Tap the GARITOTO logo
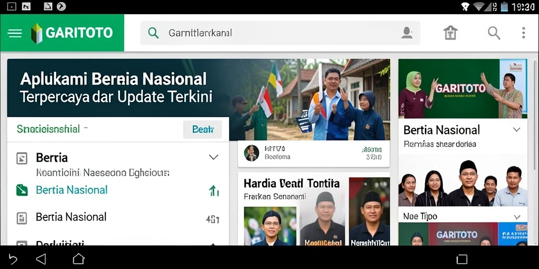Viewport: 539px width, 269px height. tap(72, 33)
